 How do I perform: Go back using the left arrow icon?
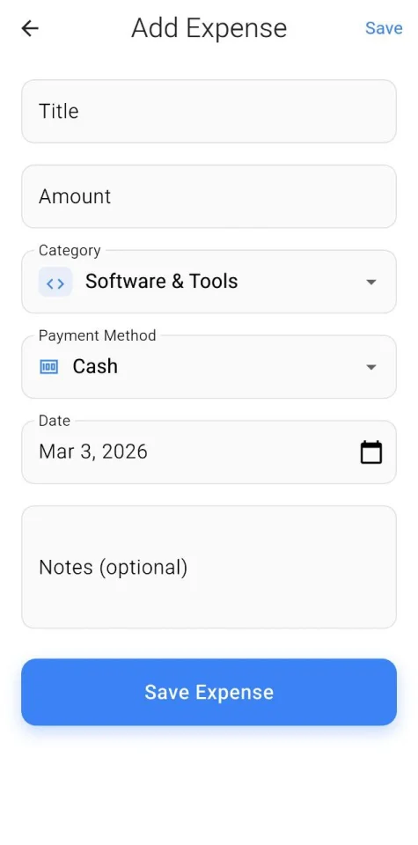point(30,28)
